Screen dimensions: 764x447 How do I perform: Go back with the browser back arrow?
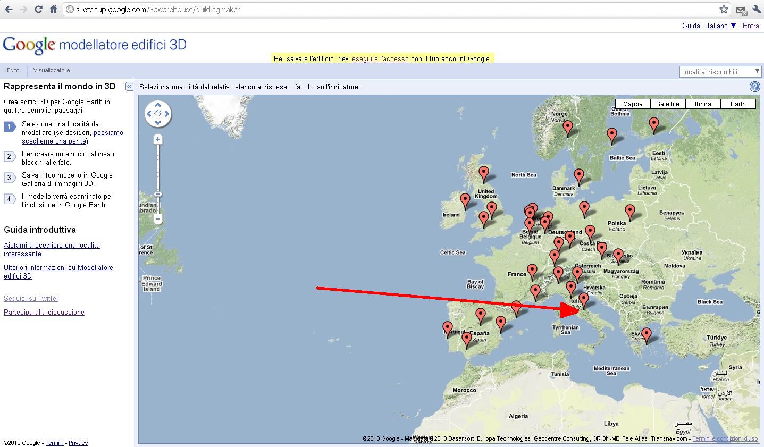tap(9, 9)
